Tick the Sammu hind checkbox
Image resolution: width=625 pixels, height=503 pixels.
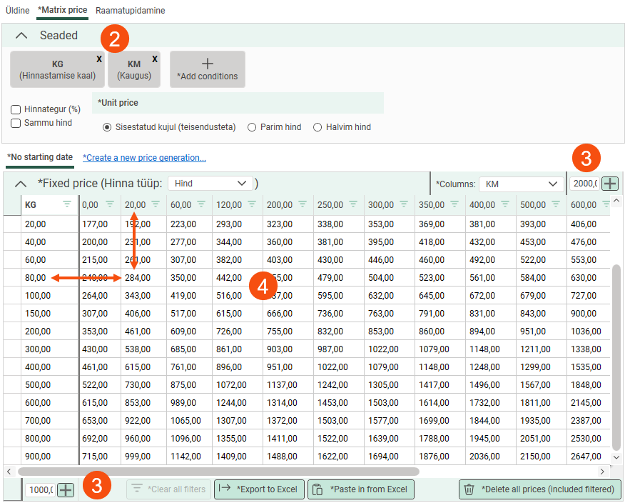(x=16, y=123)
